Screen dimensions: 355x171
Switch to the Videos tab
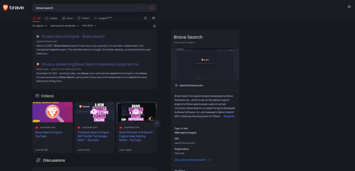click(x=83, y=18)
